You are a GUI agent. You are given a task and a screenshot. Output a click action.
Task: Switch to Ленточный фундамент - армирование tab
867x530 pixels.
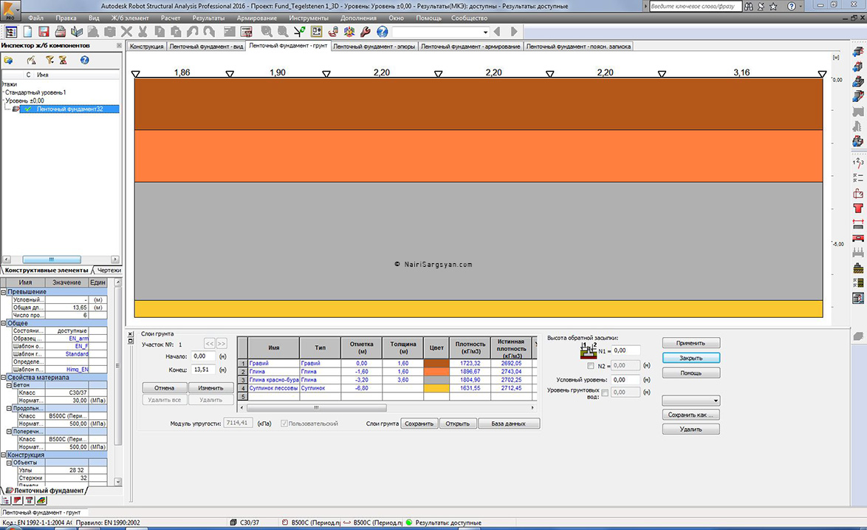470,47
